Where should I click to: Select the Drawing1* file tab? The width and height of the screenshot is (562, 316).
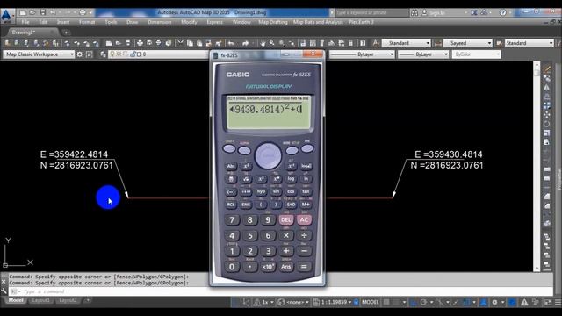[x=33, y=32]
